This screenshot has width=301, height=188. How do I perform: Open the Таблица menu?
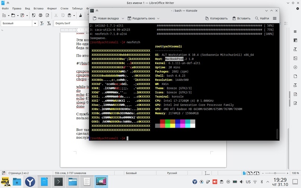coord(77,9)
